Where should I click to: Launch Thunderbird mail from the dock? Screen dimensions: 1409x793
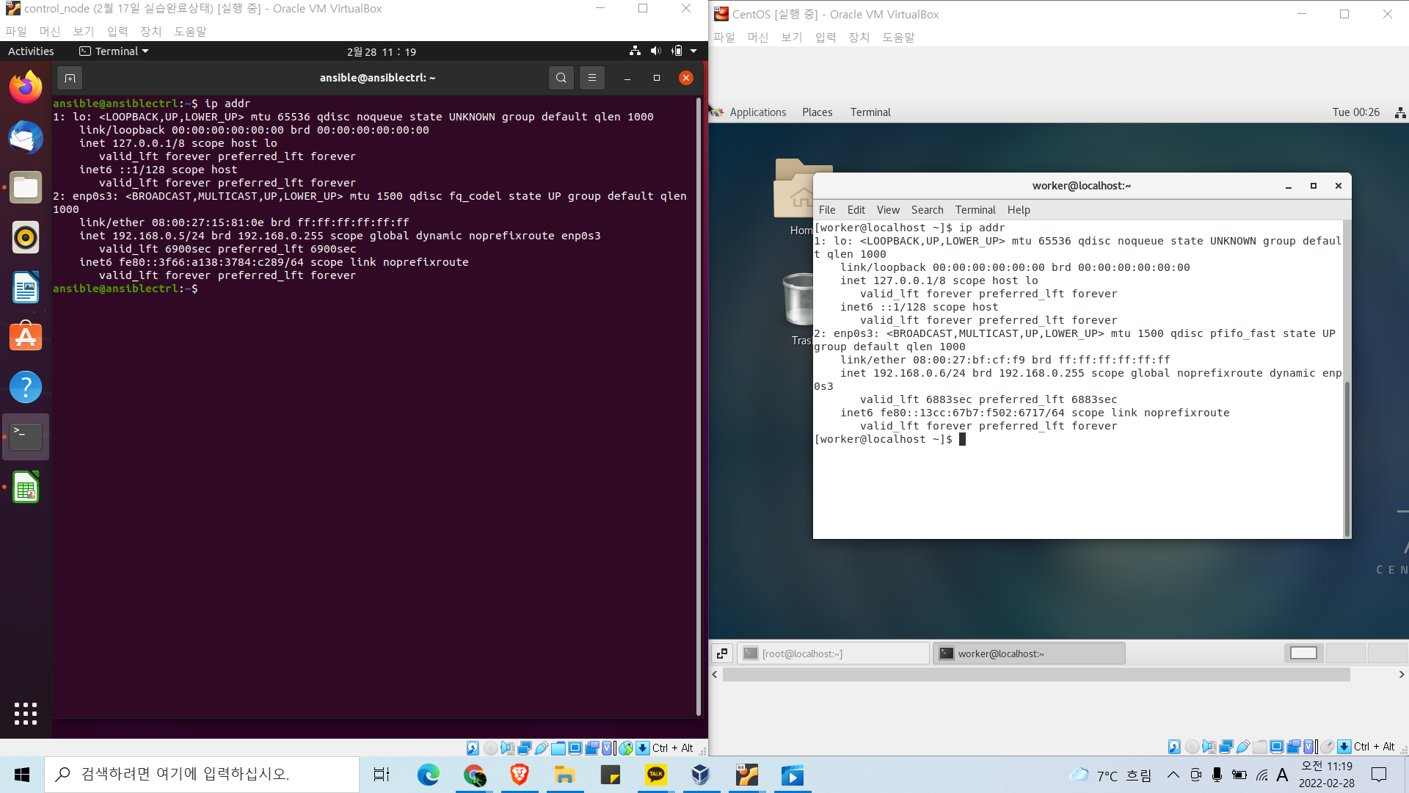(26, 137)
